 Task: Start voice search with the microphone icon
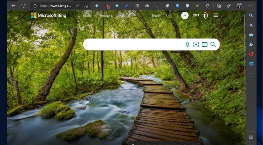(x=187, y=44)
